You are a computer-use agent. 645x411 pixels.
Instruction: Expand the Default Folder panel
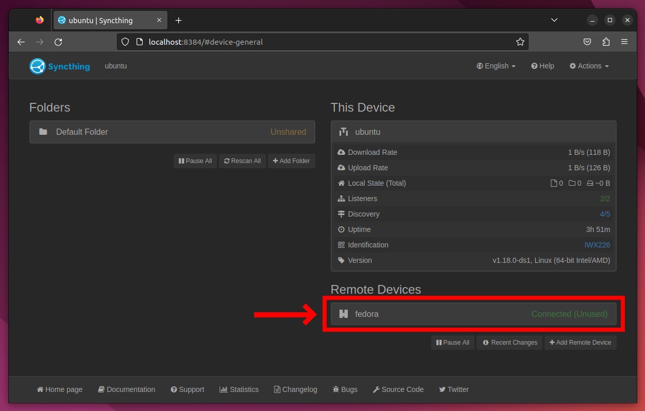coord(172,132)
